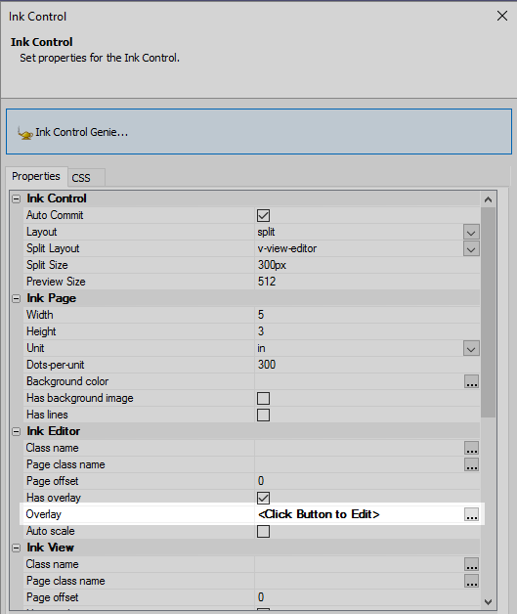
Task: Click ellipsis for Ink Editor Class name
Action: pyautogui.click(x=471, y=448)
